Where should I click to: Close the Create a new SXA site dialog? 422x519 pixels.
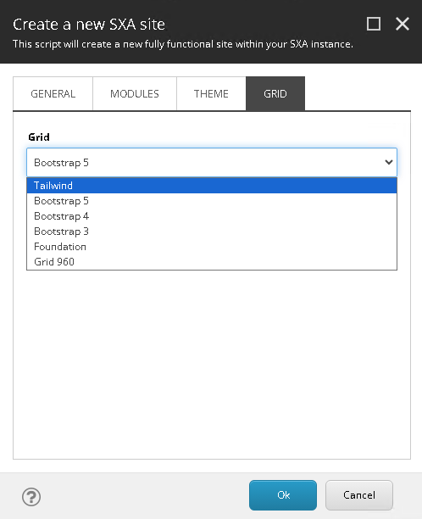tap(403, 24)
